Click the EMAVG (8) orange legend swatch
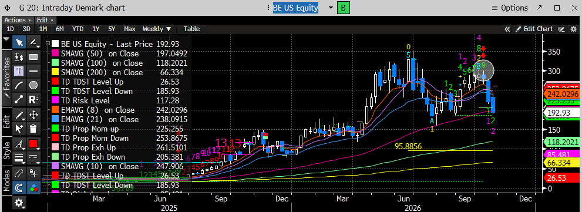The width and height of the screenshot is (582, 212). pos(55,110)
